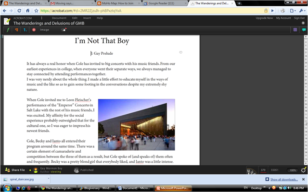Viewport: 308px width, 192px height.
Task: Click the I'm Not That Boy heading
Action: click(102, 41)
